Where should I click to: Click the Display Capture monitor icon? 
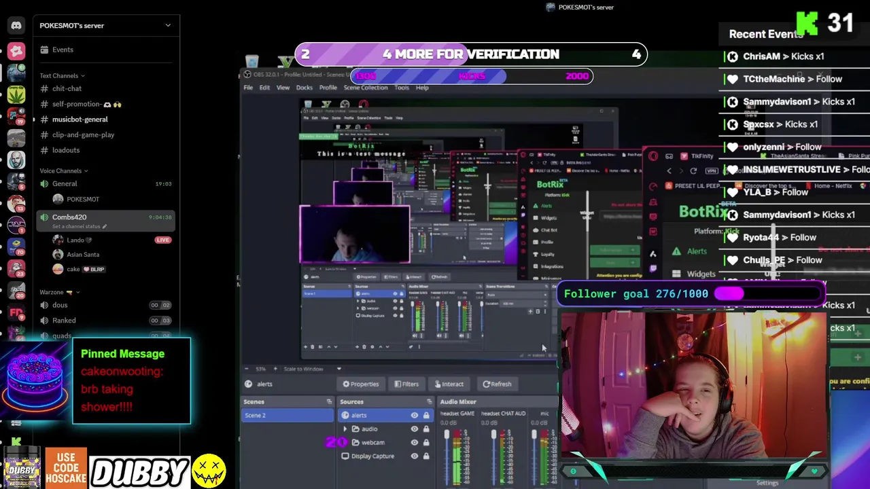[345, 456]
